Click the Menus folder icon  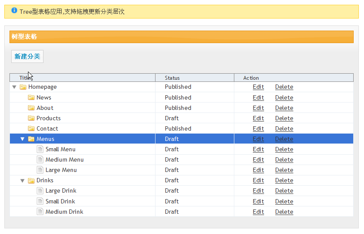[x=31, y=139]
